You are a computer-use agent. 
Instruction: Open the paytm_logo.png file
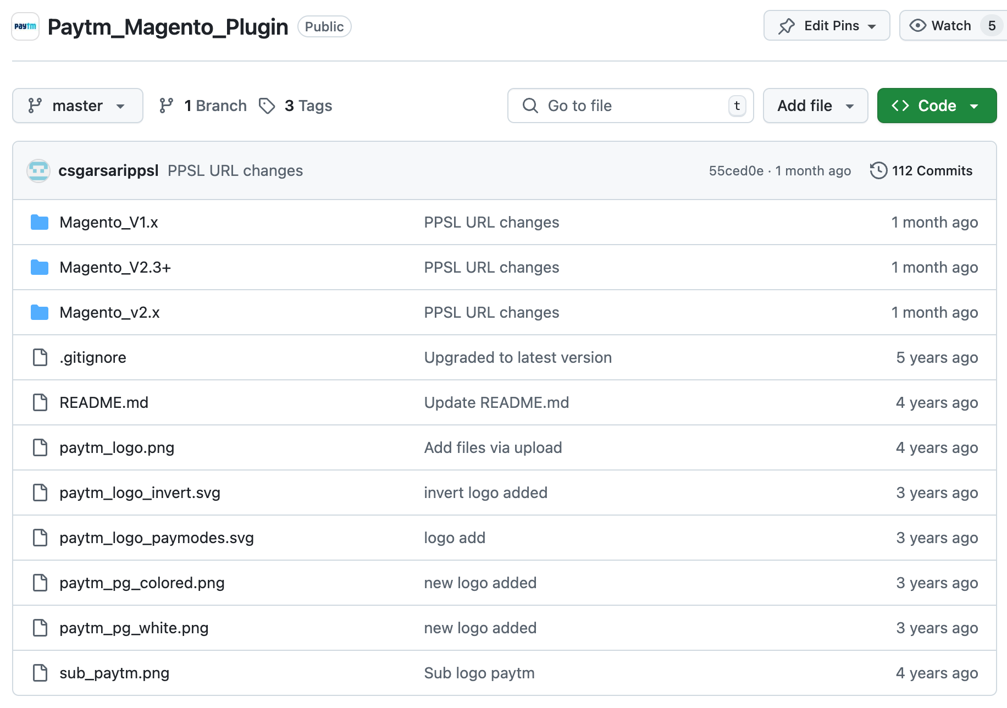tap(117, 447)
